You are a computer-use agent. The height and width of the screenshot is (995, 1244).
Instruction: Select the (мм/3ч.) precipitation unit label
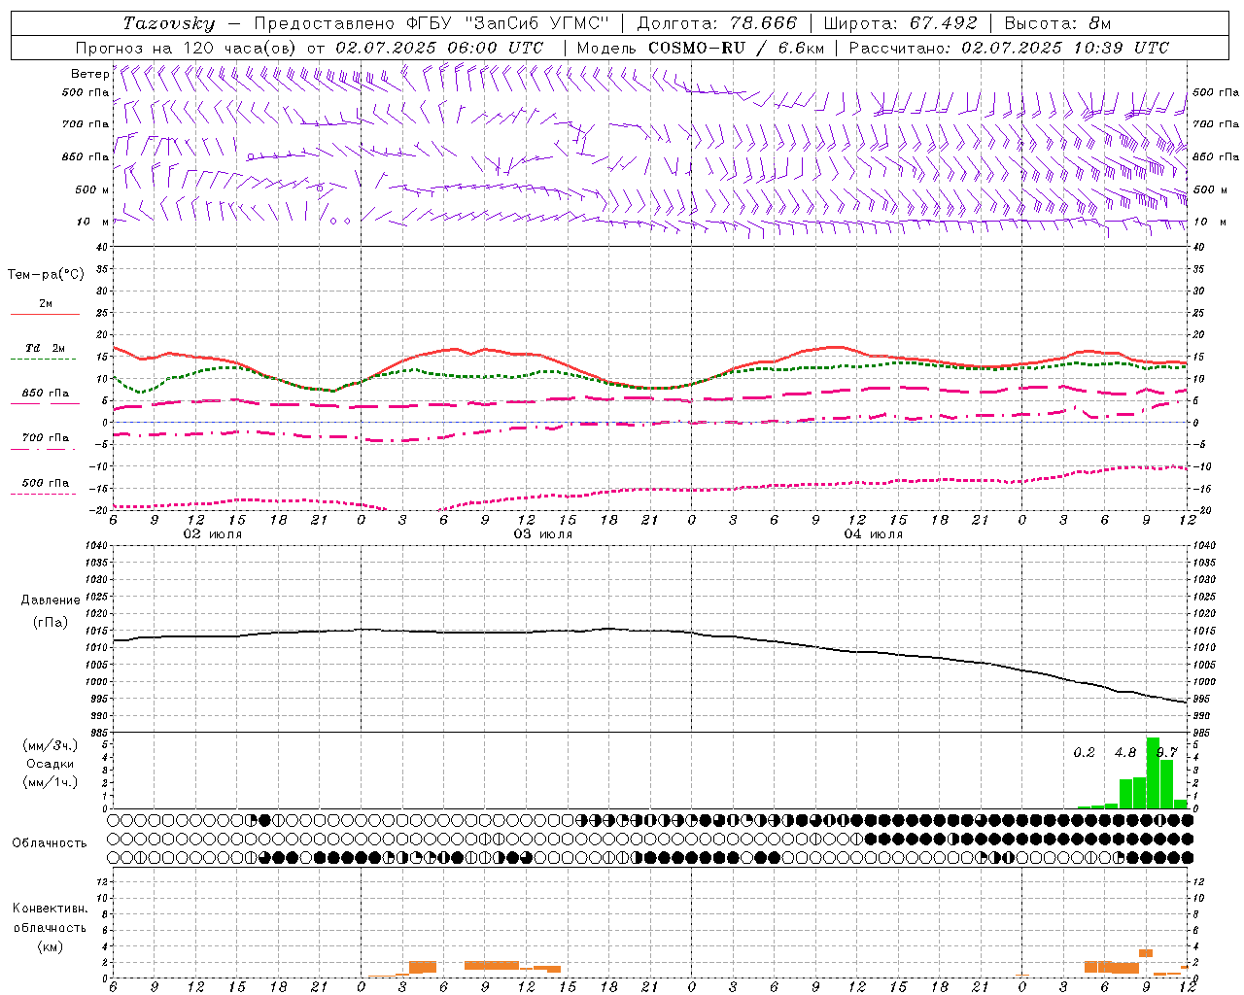click(51, 745)
